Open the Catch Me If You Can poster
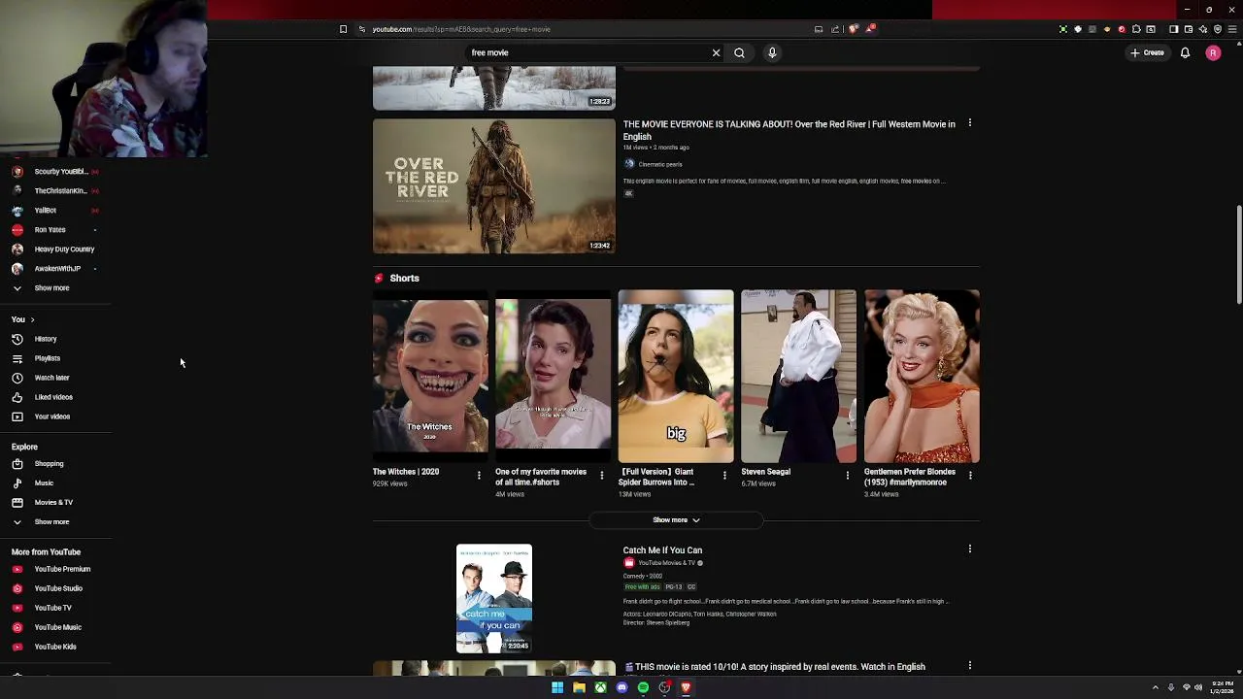1243x699 pixels. (x=494, y=599)
